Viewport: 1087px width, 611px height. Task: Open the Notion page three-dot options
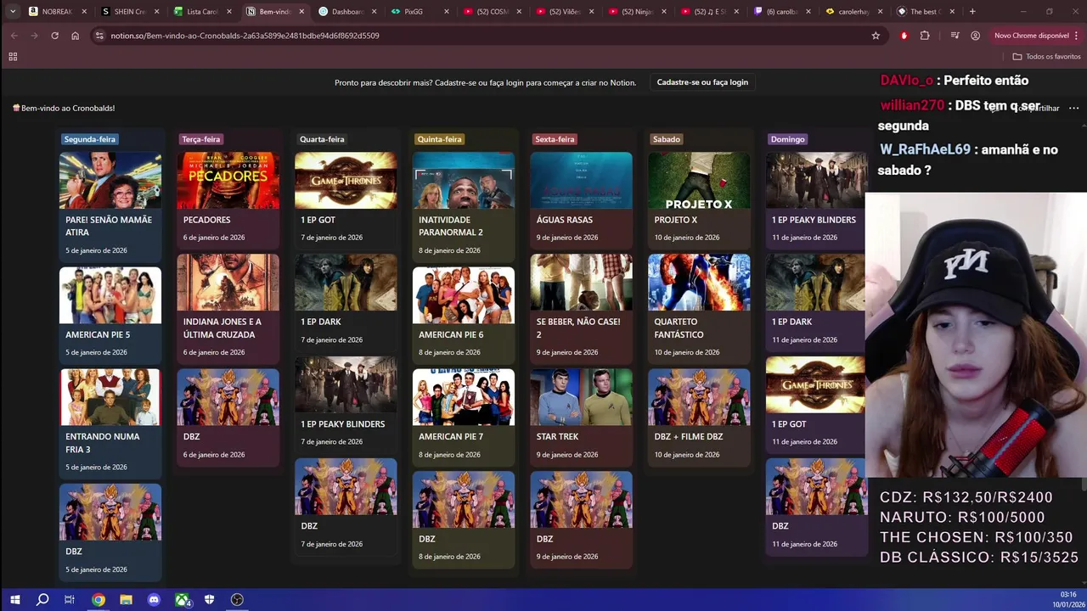[1073, 108]
